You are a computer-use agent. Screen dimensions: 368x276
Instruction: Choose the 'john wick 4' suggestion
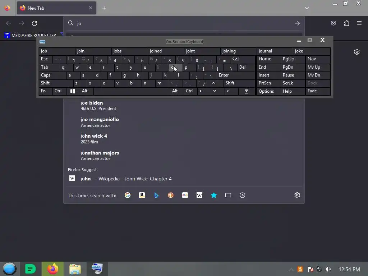click(184, 139)
